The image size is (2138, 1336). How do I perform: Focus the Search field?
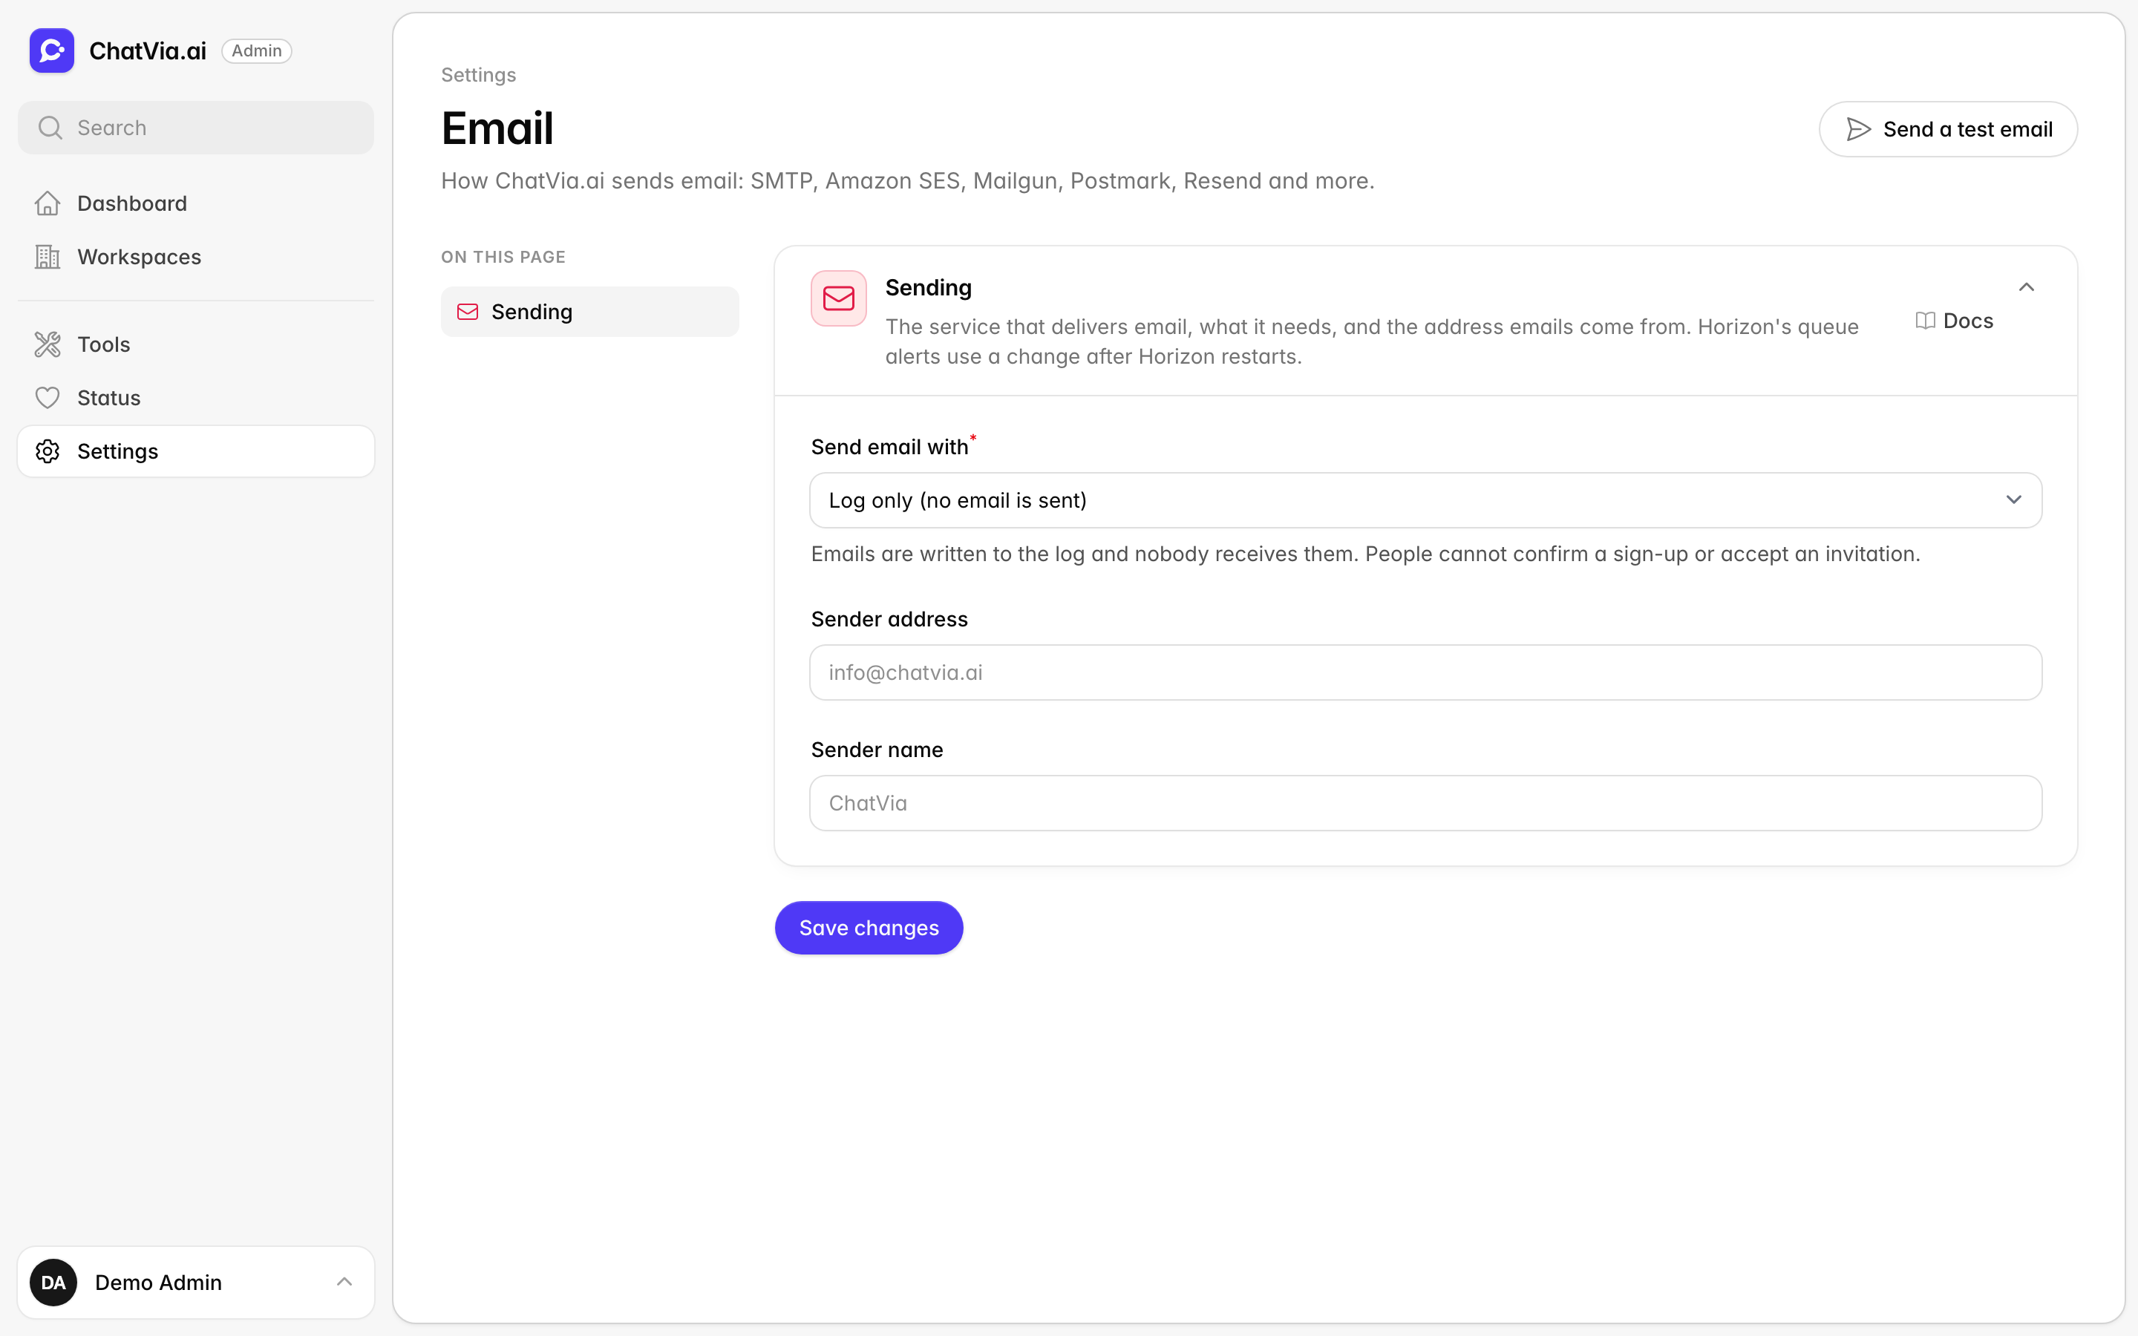(196, 128)
